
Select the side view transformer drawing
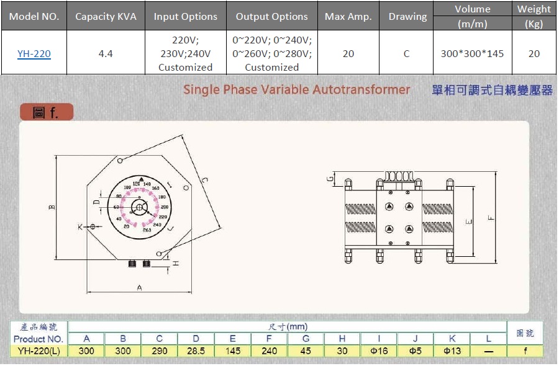399,218
